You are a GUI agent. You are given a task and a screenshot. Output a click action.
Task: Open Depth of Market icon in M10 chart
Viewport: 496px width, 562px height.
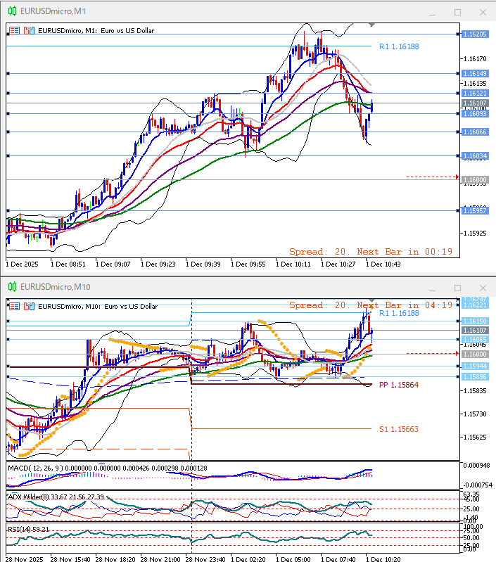click(29, 306)
